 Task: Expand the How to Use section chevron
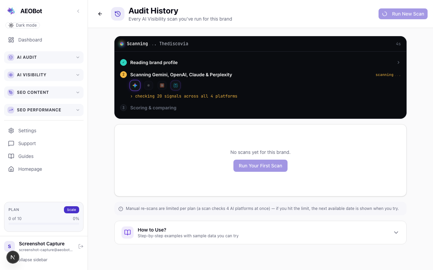396,233
